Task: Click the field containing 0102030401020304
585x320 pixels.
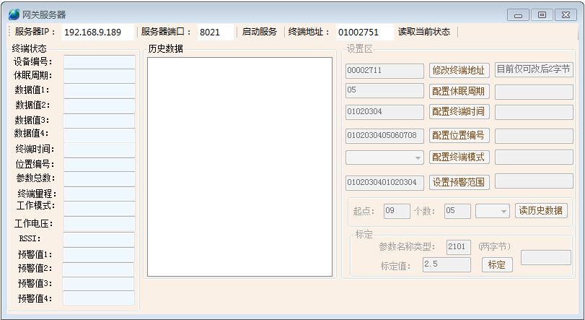Action: [x=384, y=183]
